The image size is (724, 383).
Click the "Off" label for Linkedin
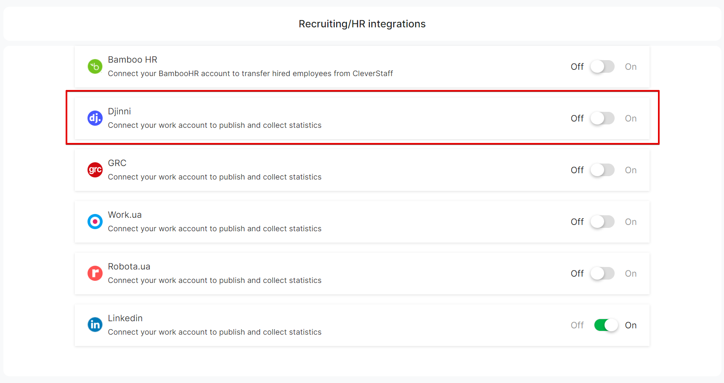coord(577,325)
